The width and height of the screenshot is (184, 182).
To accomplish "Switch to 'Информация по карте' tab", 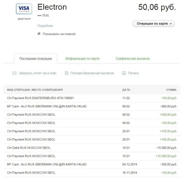I will (82, 59).
